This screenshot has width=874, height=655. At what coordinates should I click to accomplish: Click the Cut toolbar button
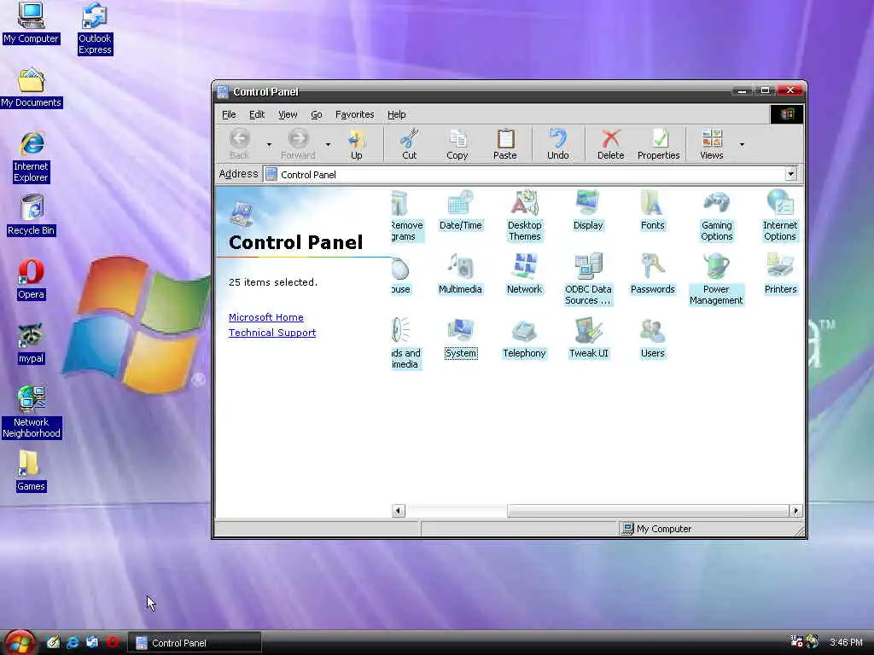point(409,144)
